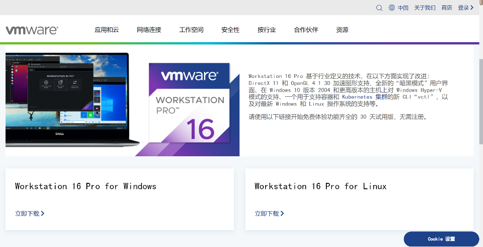Open the 按行业 menu

(x=267, y=30)
